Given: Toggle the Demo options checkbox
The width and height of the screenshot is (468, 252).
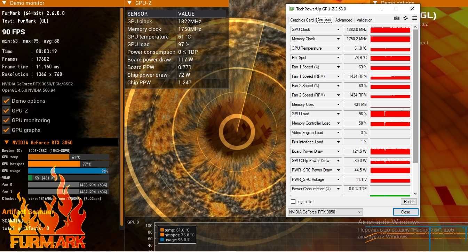Looking at the screenshot, I should click(x=6, y=101).
